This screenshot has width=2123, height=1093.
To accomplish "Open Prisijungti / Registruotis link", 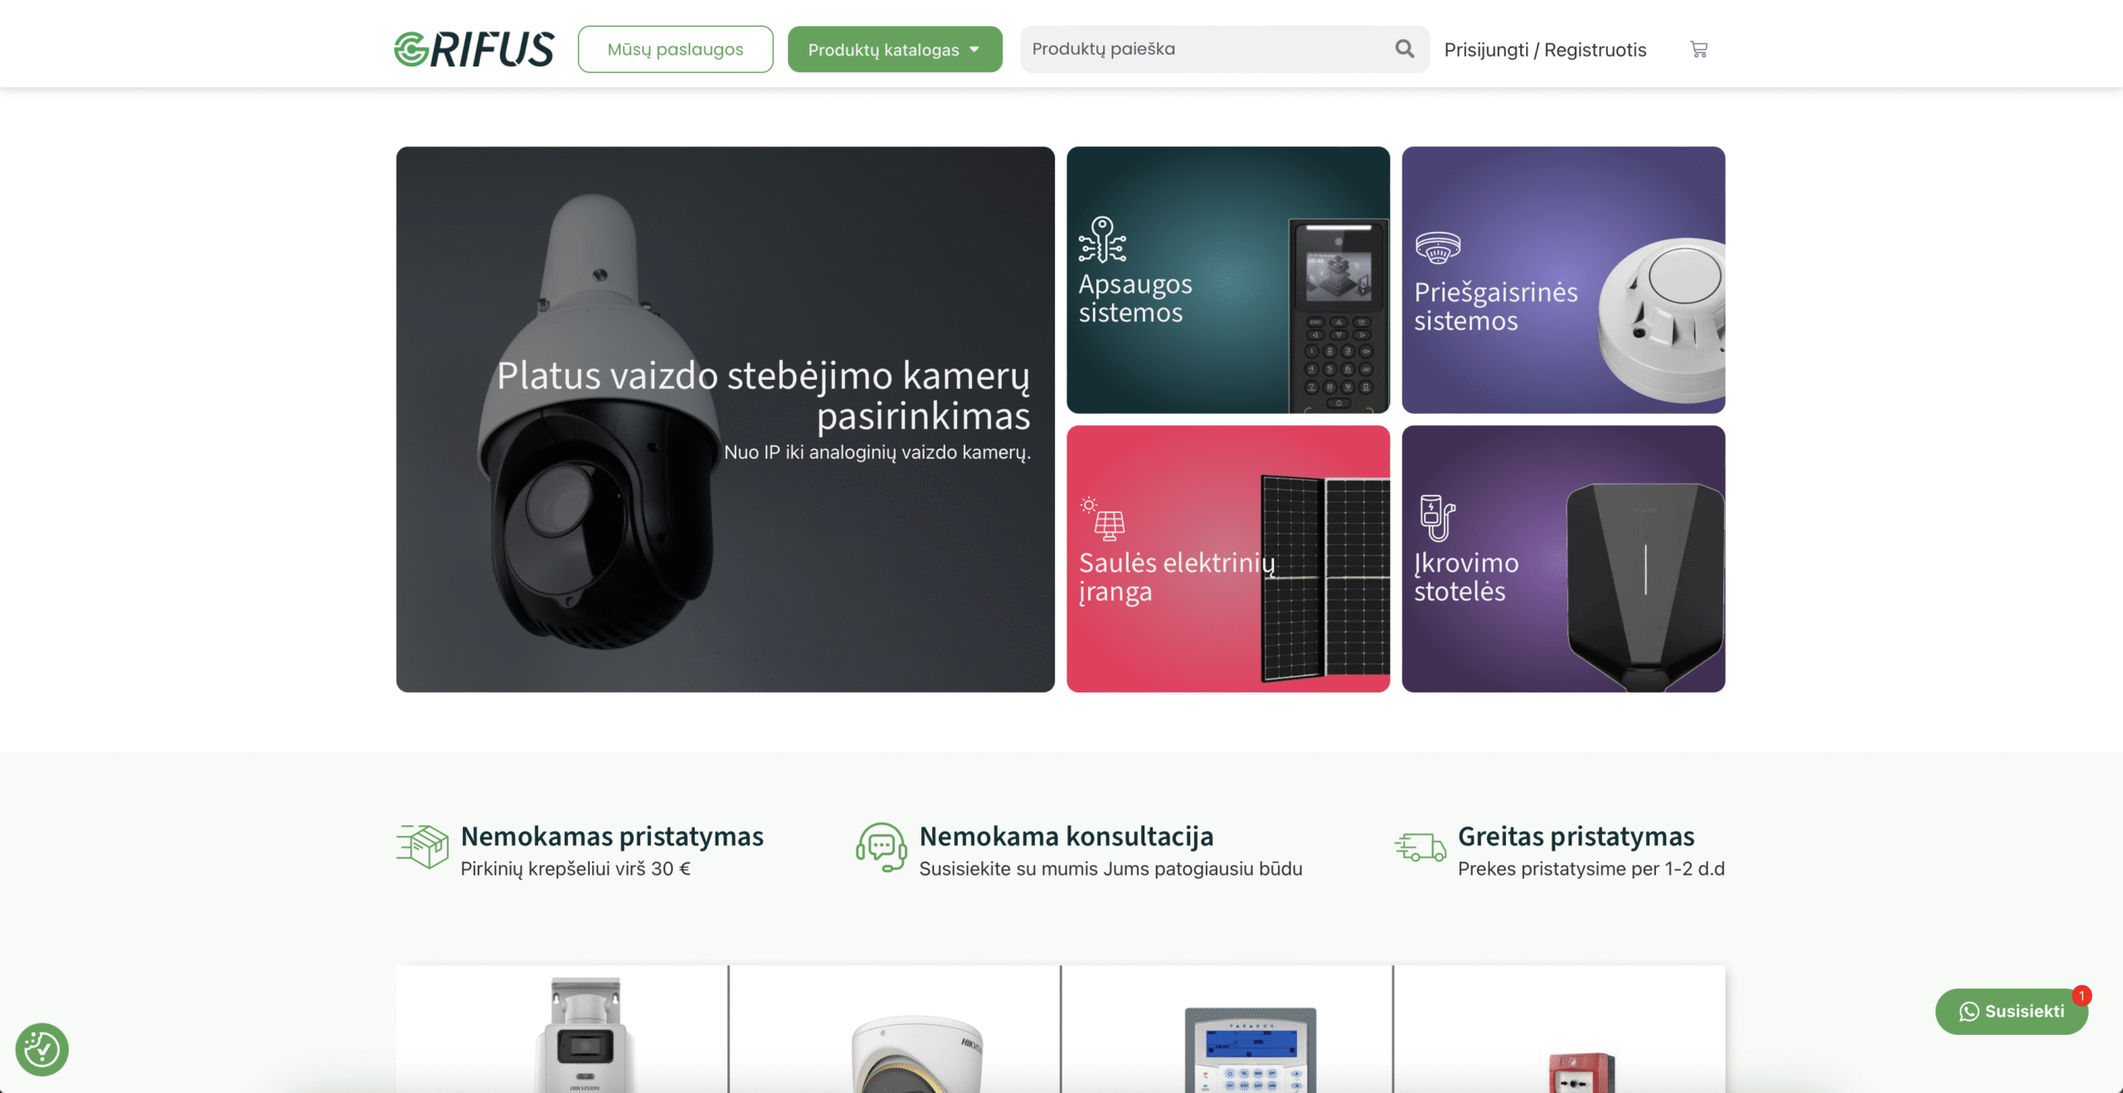I will pos(1544,50).
